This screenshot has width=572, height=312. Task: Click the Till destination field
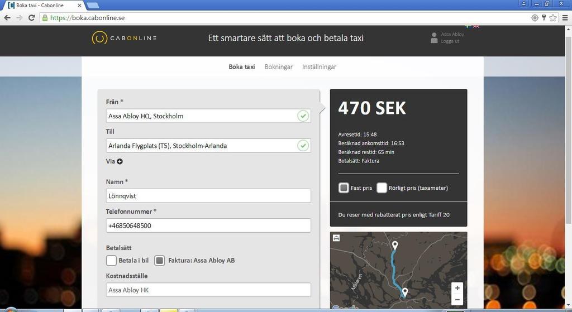[208, 146]
